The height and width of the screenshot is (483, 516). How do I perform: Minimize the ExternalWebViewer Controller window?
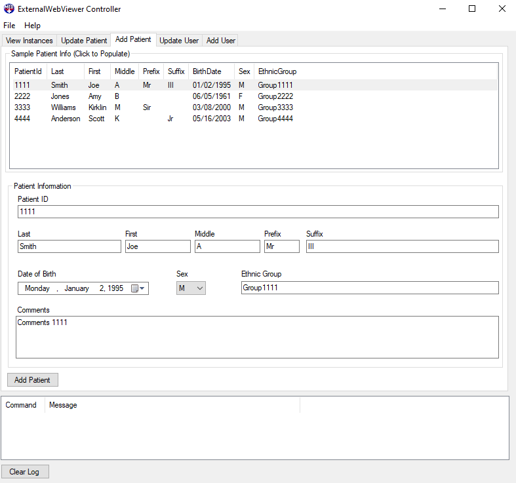pyautogui.click(x=443, y=9)
